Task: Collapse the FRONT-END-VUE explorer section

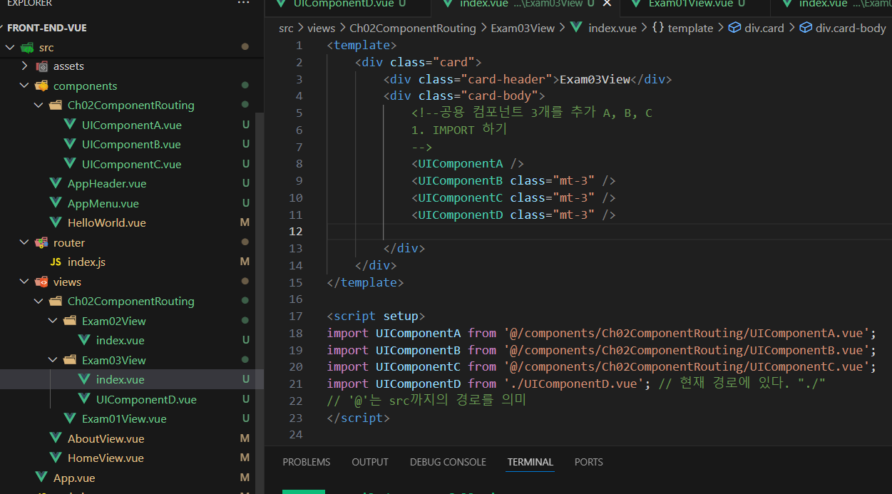Action: click(46, 28)
